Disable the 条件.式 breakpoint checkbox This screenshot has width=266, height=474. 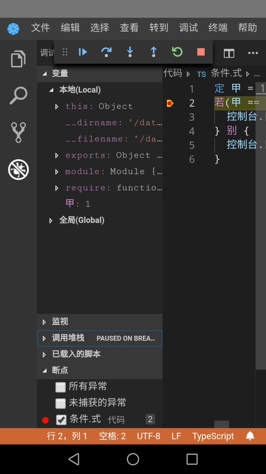(x=61, y=420)
